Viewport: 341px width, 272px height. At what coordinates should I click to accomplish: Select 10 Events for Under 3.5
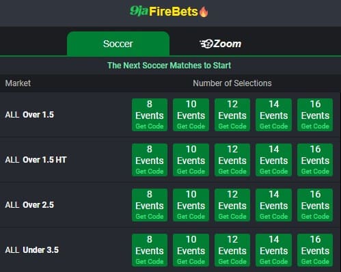(191, 250)
